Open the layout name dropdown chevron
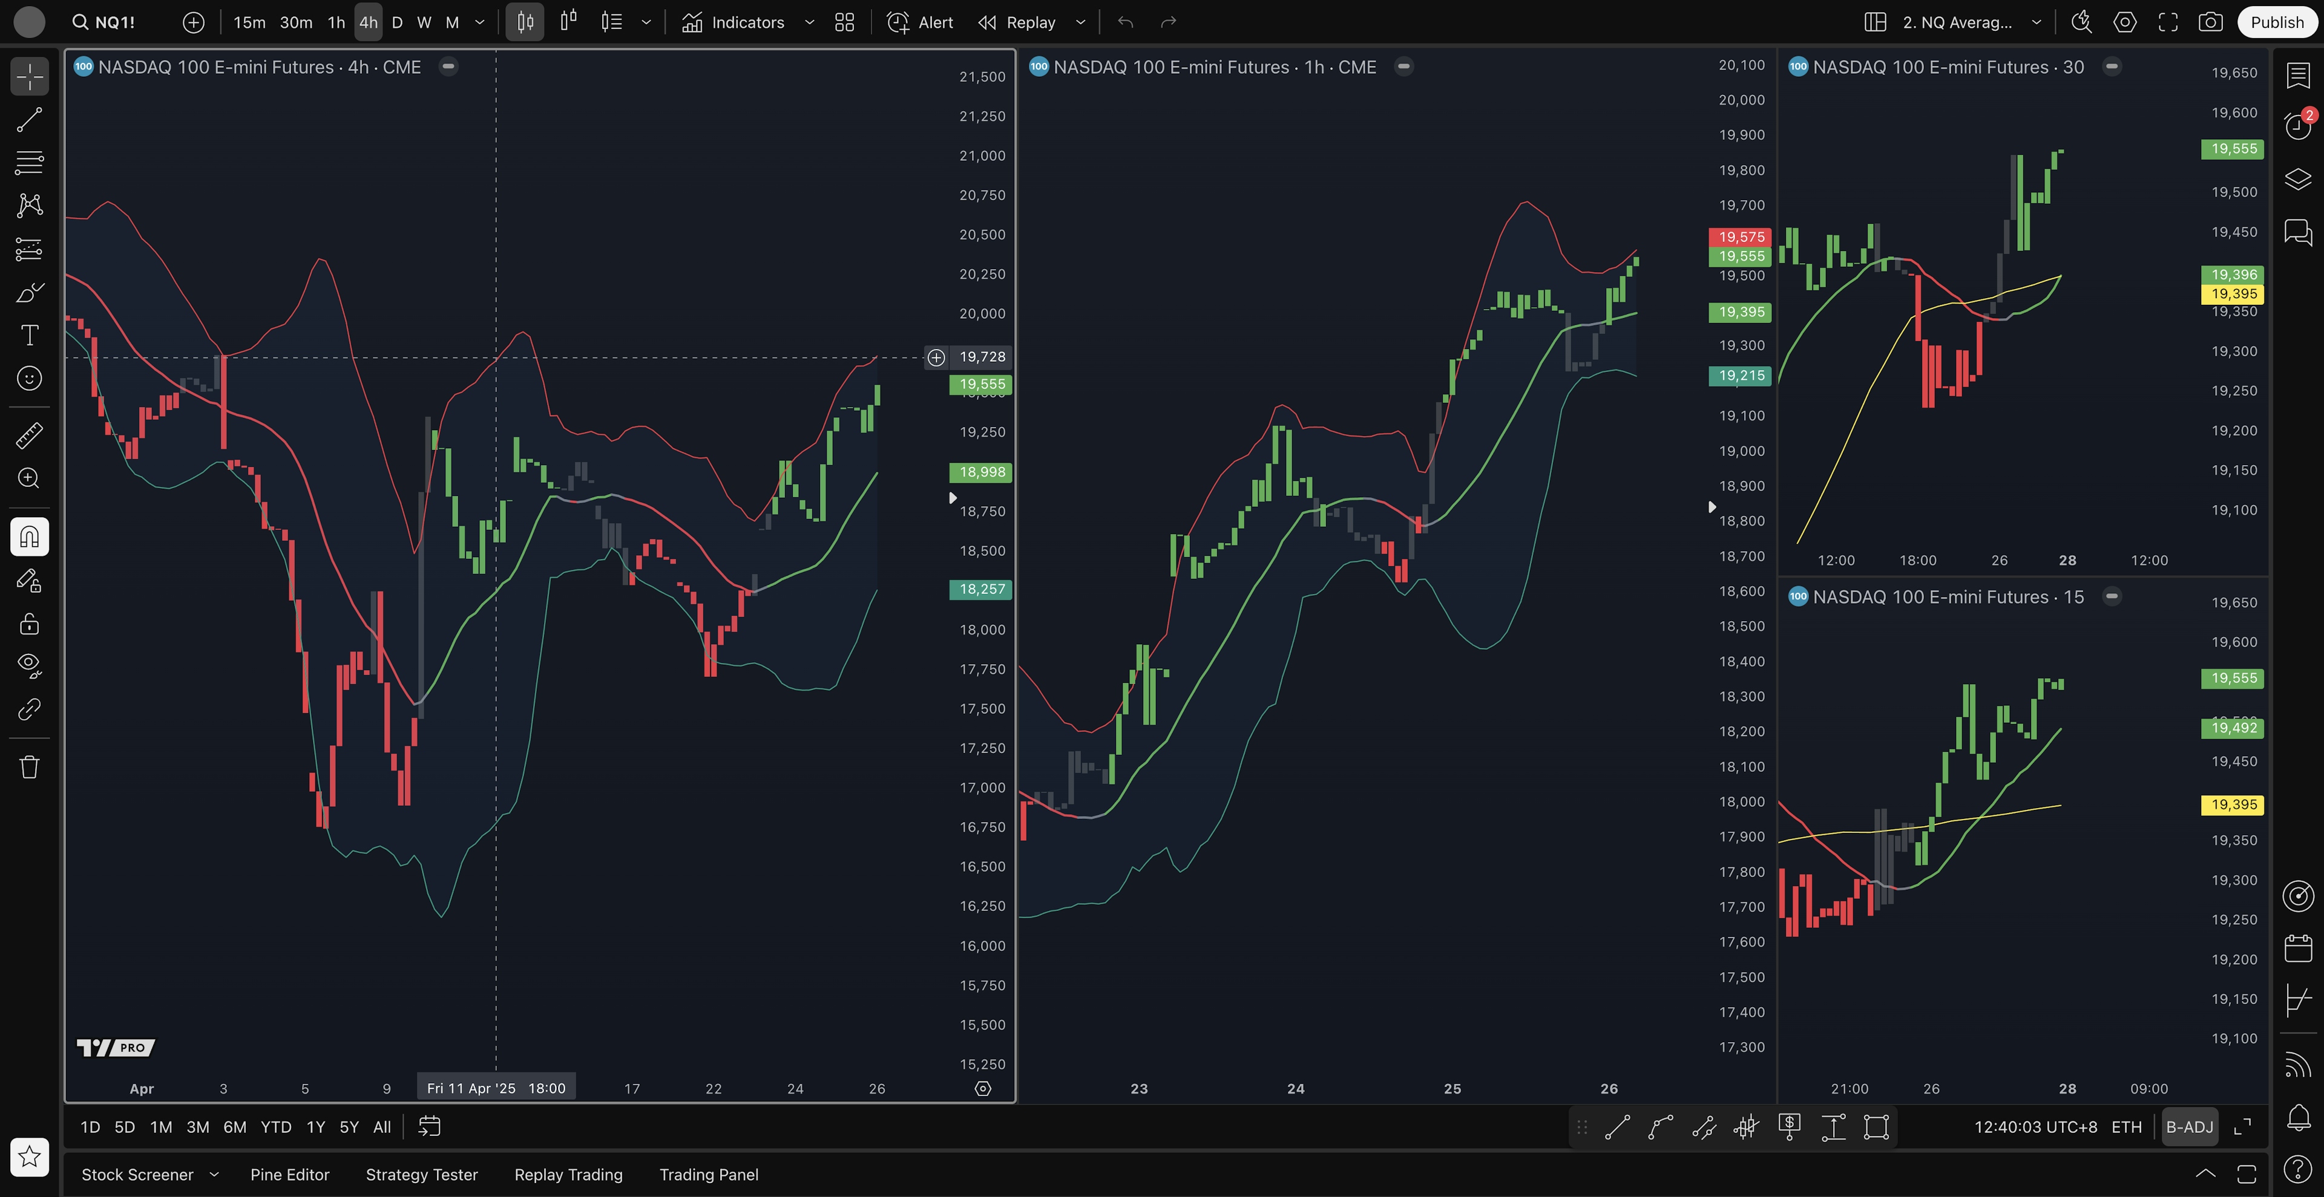This screenshot has height=1197, width=2324. 2036,22
